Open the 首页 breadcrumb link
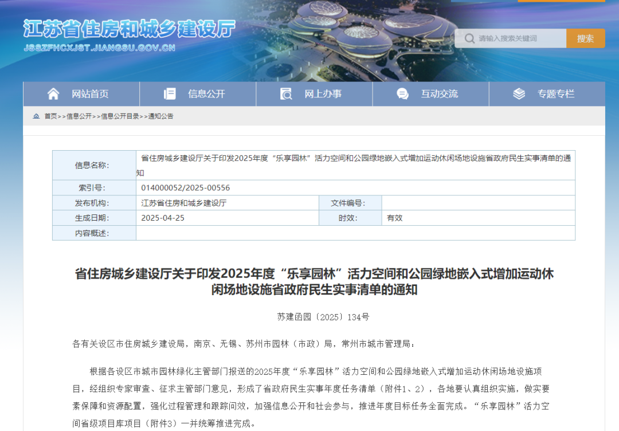619x431 pixels. (51, 116)
